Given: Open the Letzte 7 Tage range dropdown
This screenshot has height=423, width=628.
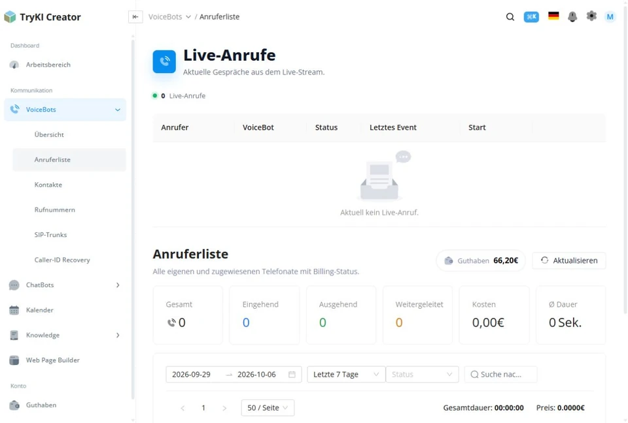Looking at the screenshot, I should point(346,375).
